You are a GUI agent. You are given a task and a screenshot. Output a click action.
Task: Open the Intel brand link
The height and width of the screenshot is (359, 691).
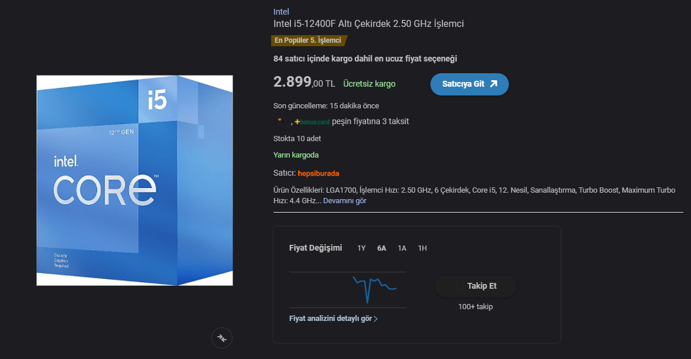tap(281, 12)
